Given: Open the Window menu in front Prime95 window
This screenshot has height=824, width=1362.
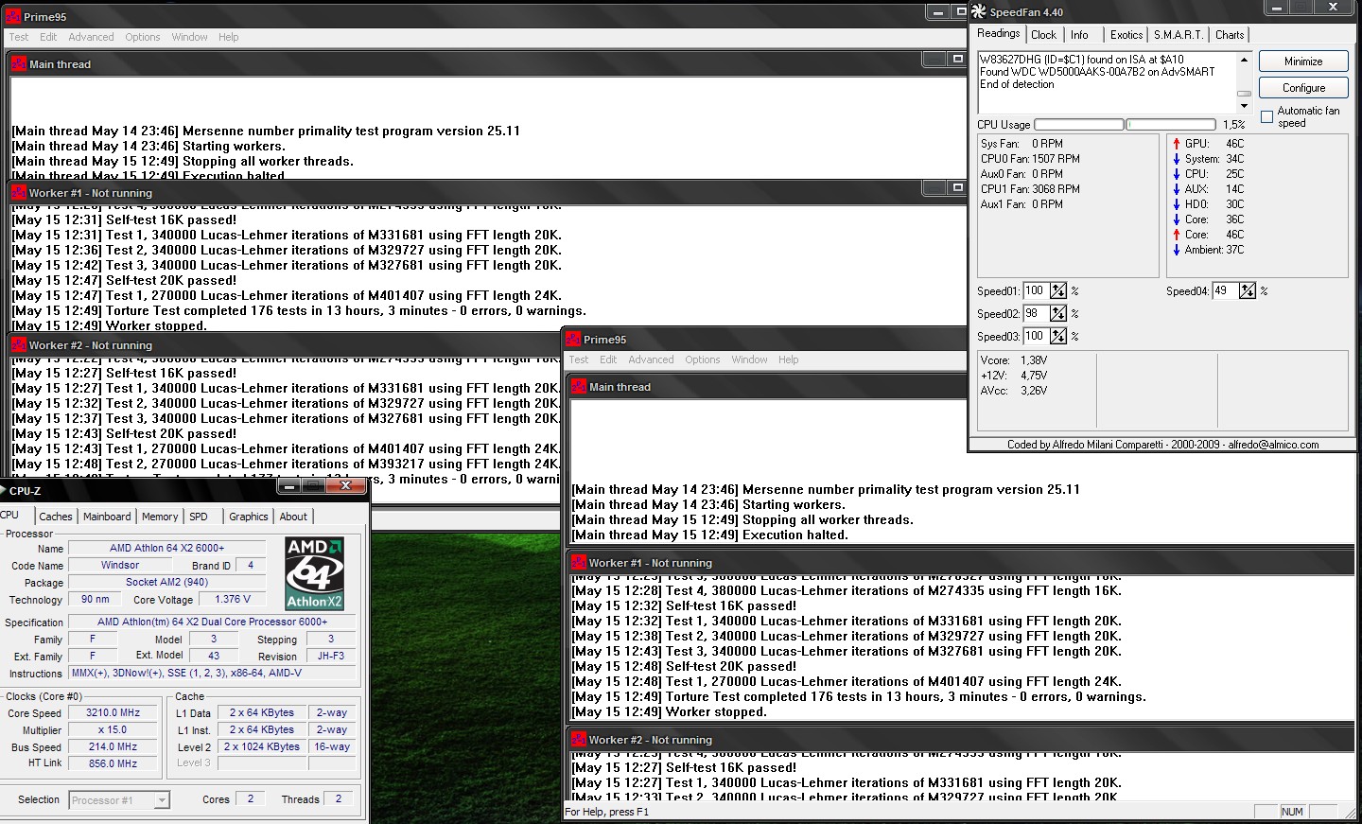Looking at the screenshot, I should click(x=749, y=359).
